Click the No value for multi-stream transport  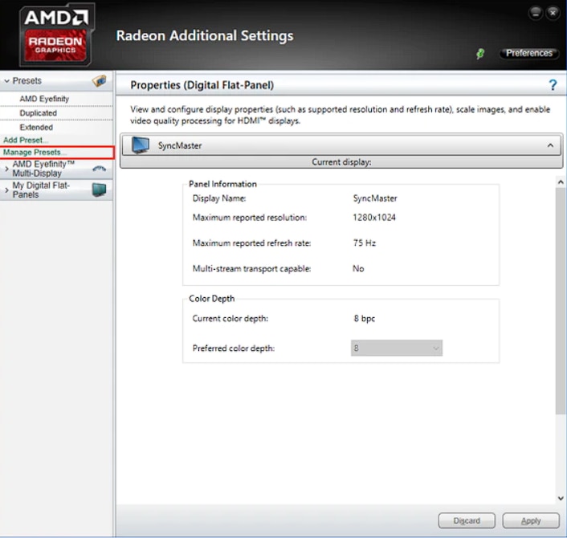click(x=358, y=269)
